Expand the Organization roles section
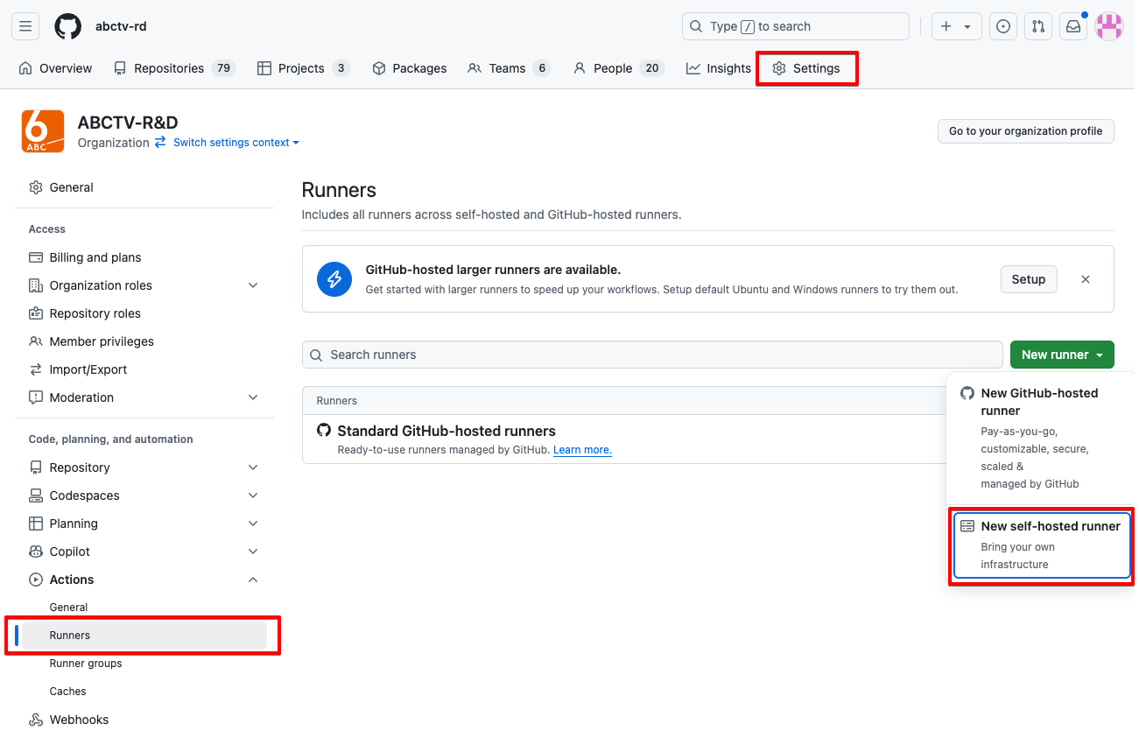1139x738 pixels. tap(253, 285)
